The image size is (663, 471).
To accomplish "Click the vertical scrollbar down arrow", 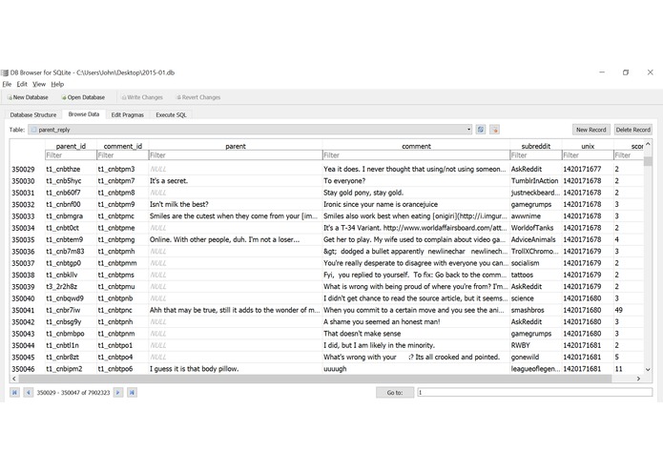I will click(648, 369).
